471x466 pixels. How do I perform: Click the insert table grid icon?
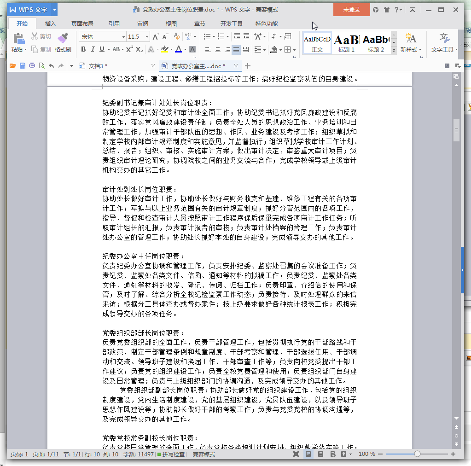point(288,36)
